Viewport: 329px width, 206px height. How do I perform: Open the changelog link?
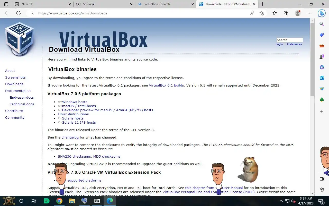click(70, 137)
